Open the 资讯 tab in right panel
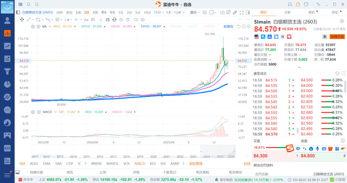This screenshot has width=347, height=183. click(311, 12)
